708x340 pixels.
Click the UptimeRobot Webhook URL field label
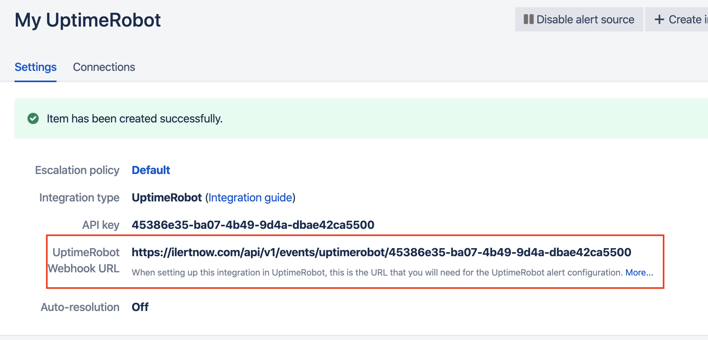tap(84, 260)
